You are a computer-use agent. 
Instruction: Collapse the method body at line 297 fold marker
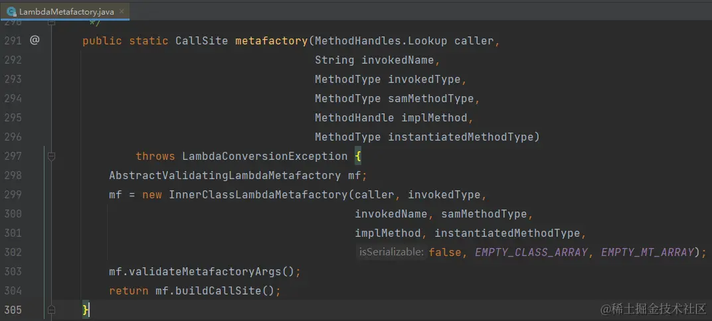tap(51, 157)
